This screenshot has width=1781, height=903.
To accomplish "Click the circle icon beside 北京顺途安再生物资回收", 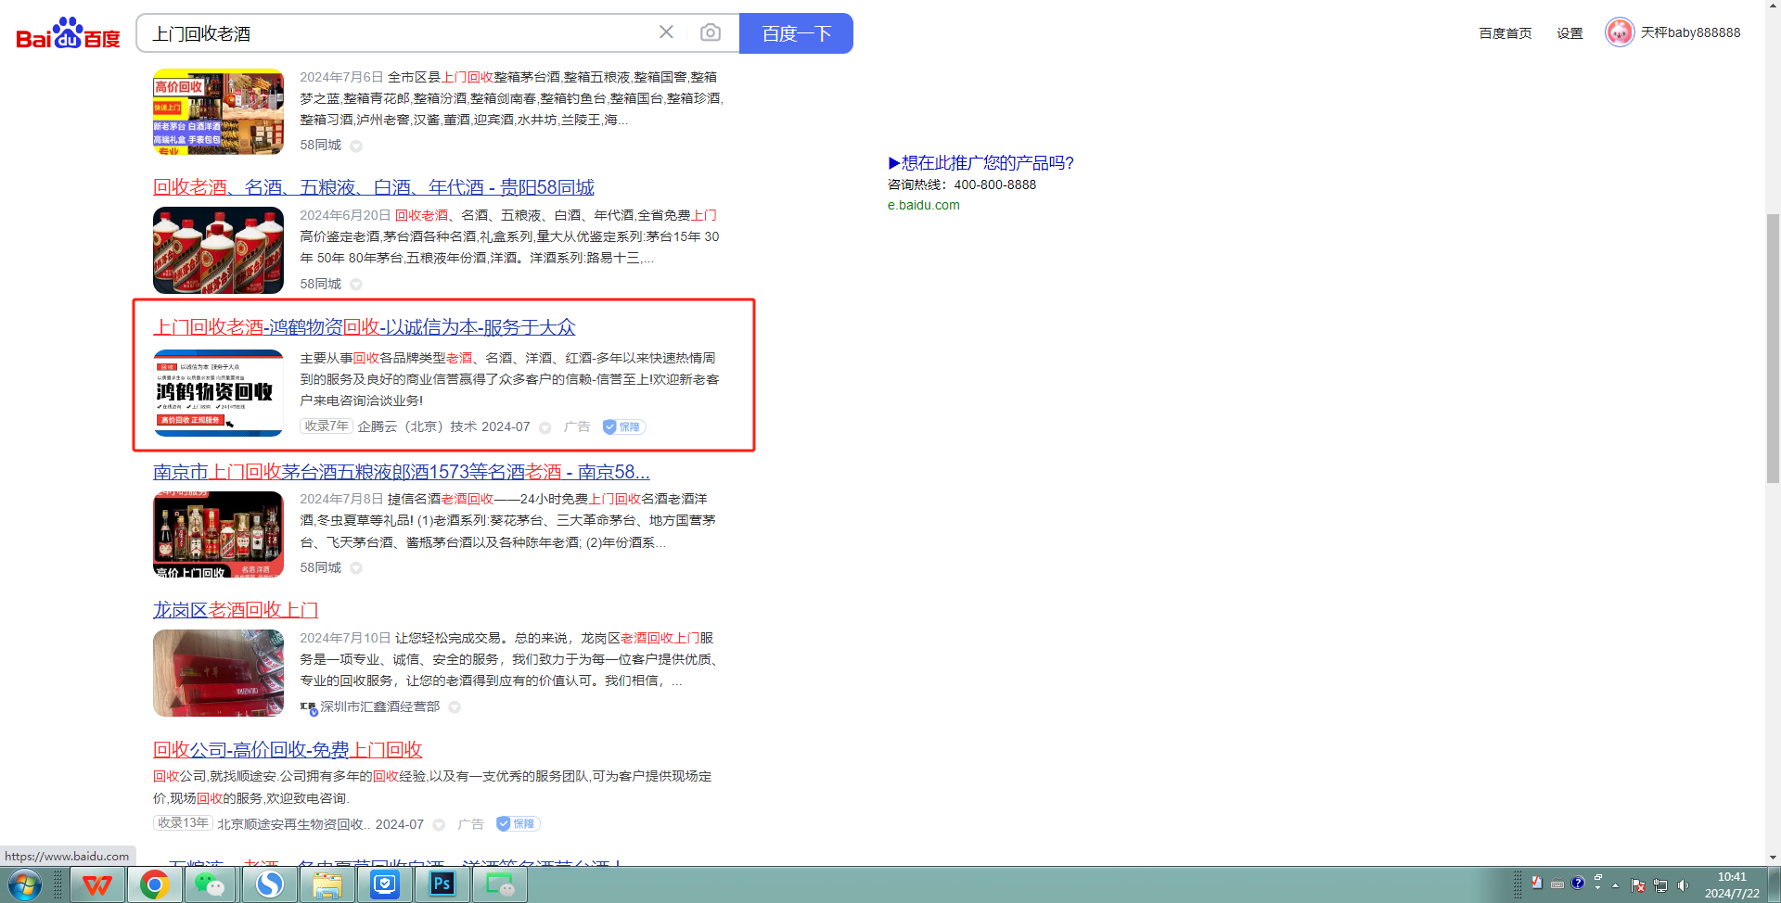I will point(439,824).
